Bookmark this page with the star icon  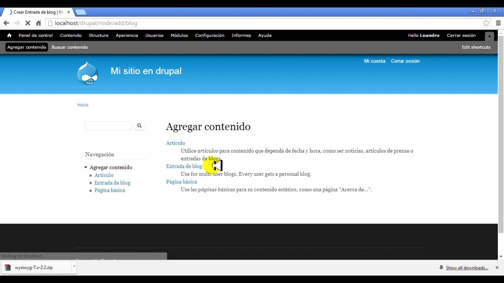pos(486,23)
